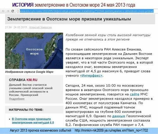Click the page icon in the address bar
158x134 pixels.
point(18,11)
